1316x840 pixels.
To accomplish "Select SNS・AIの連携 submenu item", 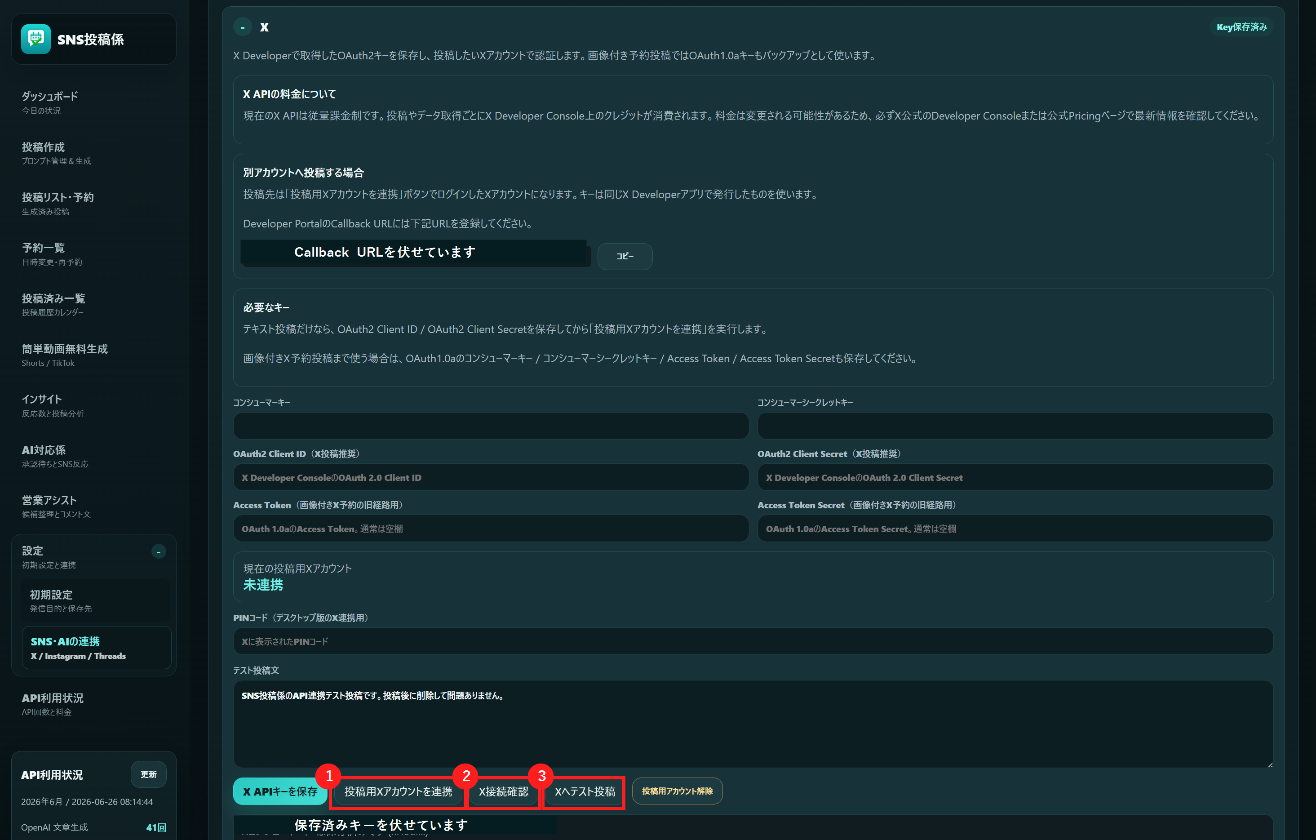I will coord(96,648).
